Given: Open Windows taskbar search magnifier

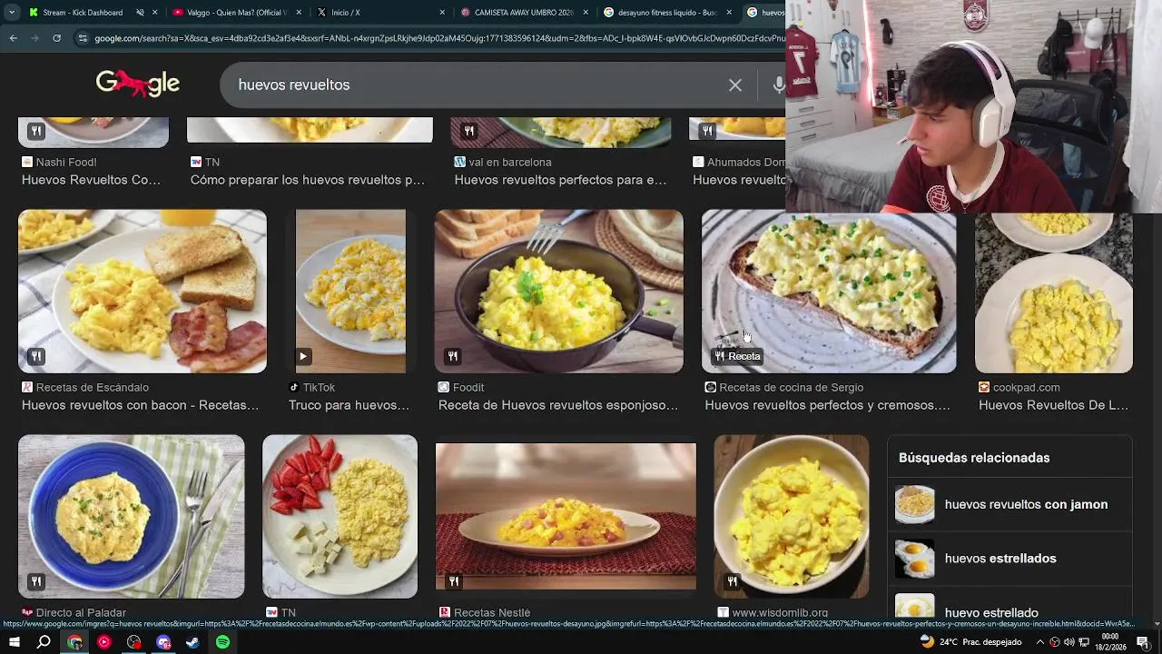Looking at the screenshot, I should [x=44, y=642].
